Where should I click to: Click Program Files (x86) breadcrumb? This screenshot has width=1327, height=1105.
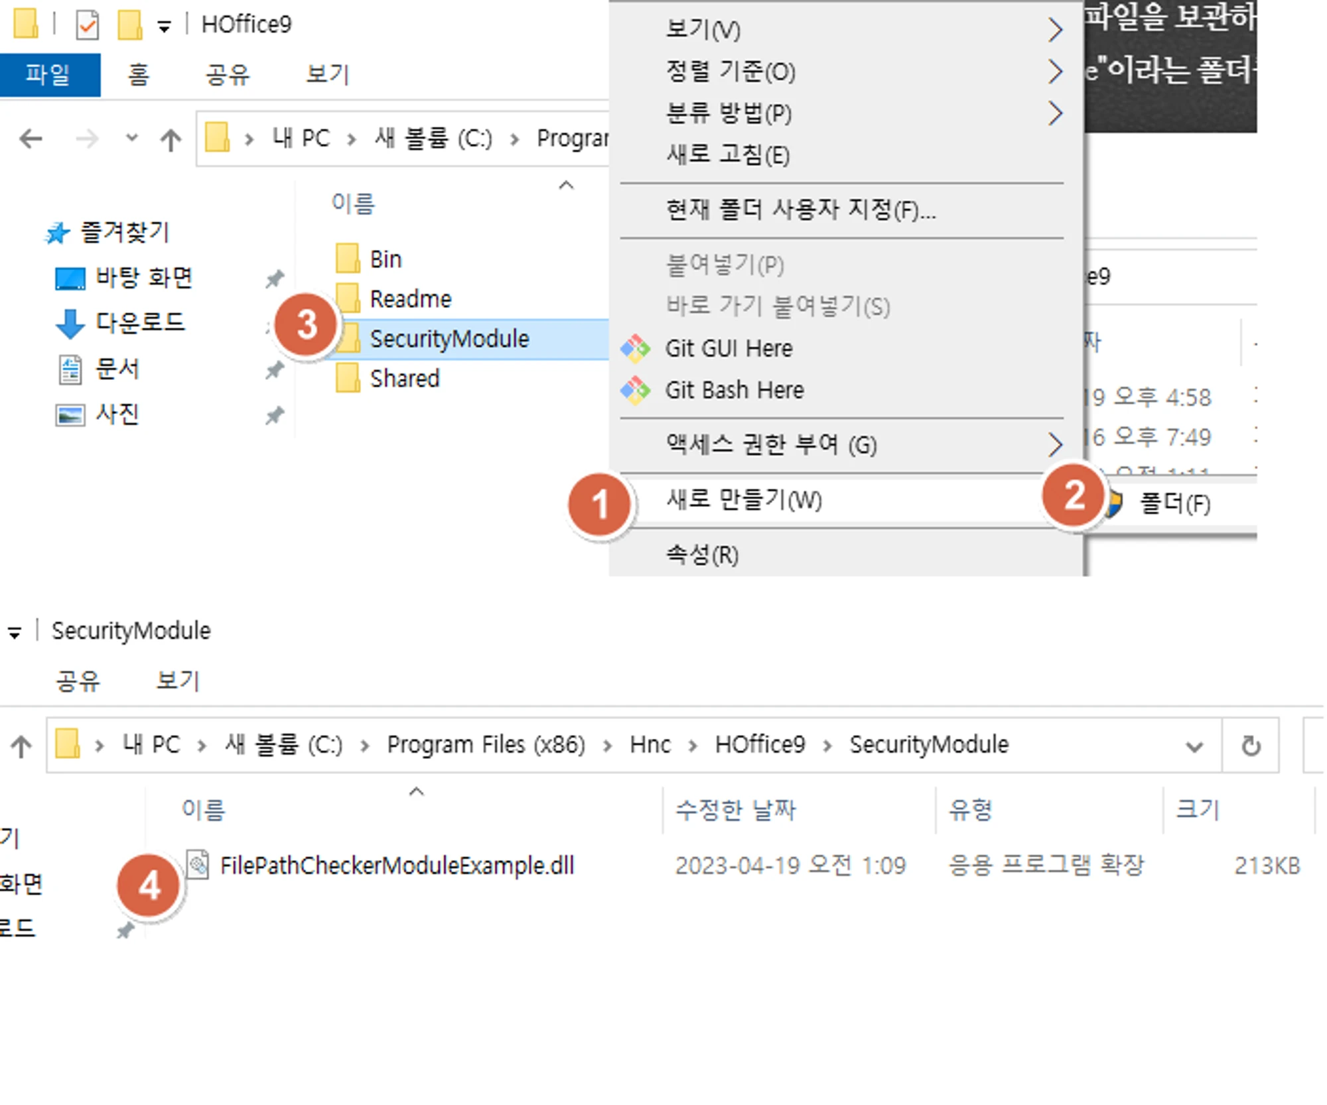point(486,745)
